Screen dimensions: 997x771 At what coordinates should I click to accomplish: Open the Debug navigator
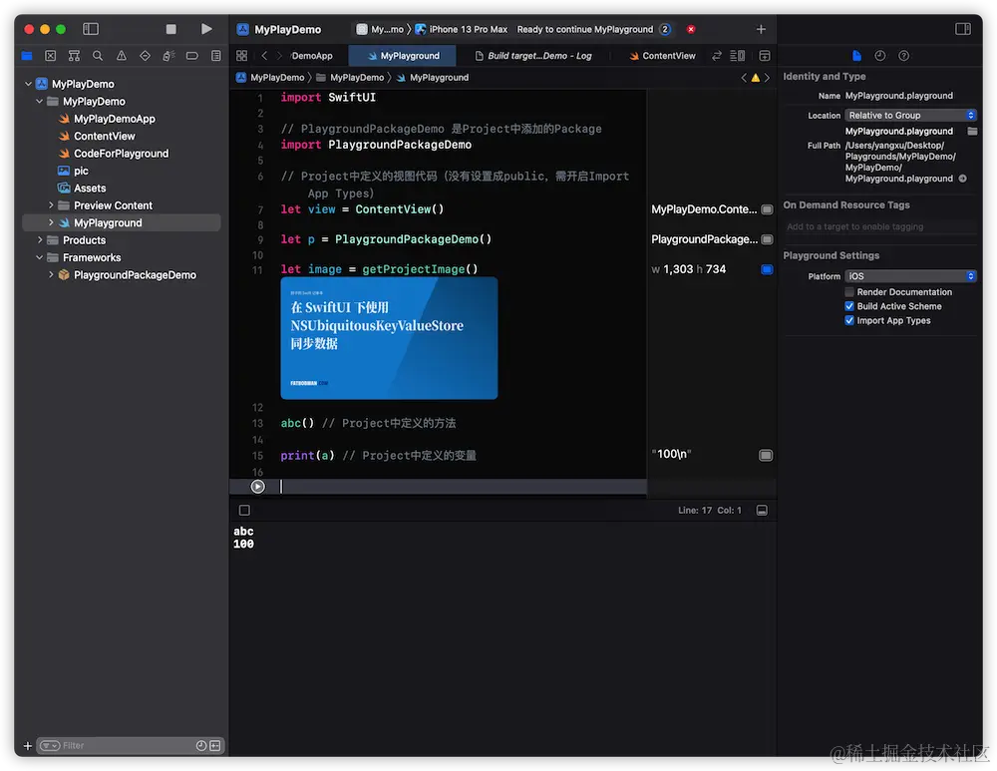point(167,56)
